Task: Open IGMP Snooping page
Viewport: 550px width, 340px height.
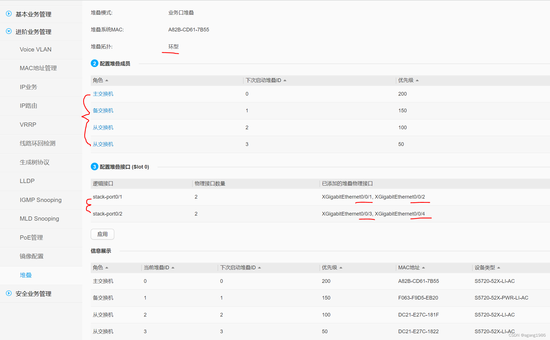Action: (x=41, y=200)
